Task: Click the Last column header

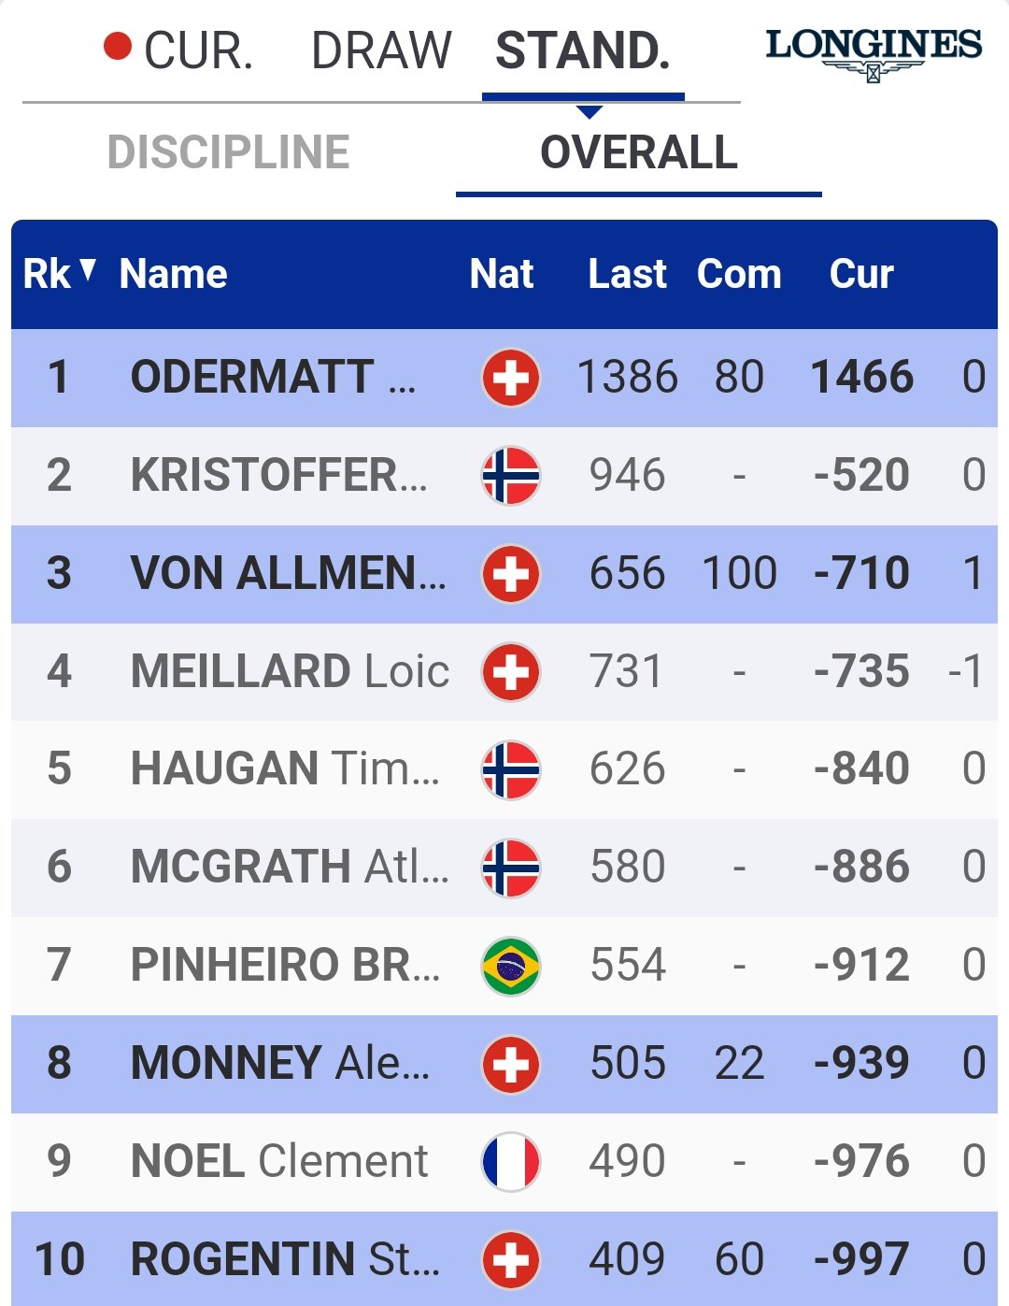Action: (x=627, y=274)
